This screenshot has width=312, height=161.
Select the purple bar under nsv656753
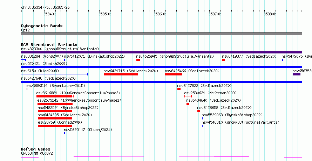(297, 74)
